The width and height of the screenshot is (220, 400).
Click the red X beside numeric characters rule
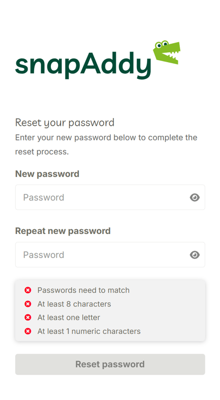tap(28, 331)
